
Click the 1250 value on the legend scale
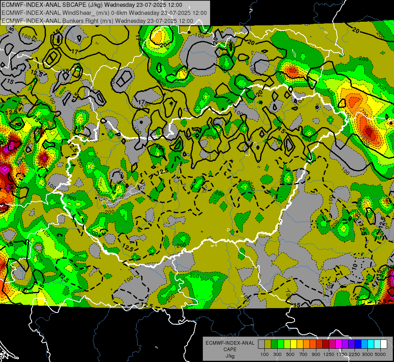[329, 354]
